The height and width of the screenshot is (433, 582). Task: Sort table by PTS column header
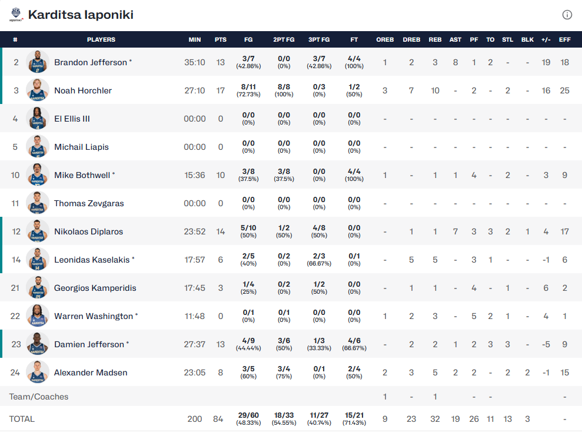(x=221, y=40)
